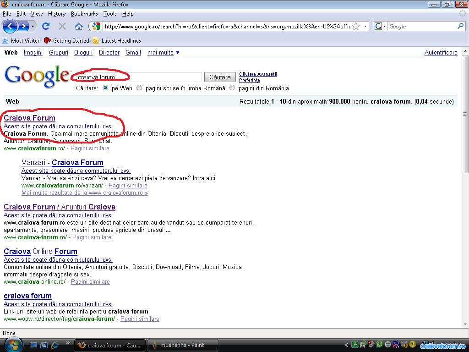The image size is (469, 352).
Task: Open 'Craiova Forum / Anunturi Craiova' result
Action: 60,207
